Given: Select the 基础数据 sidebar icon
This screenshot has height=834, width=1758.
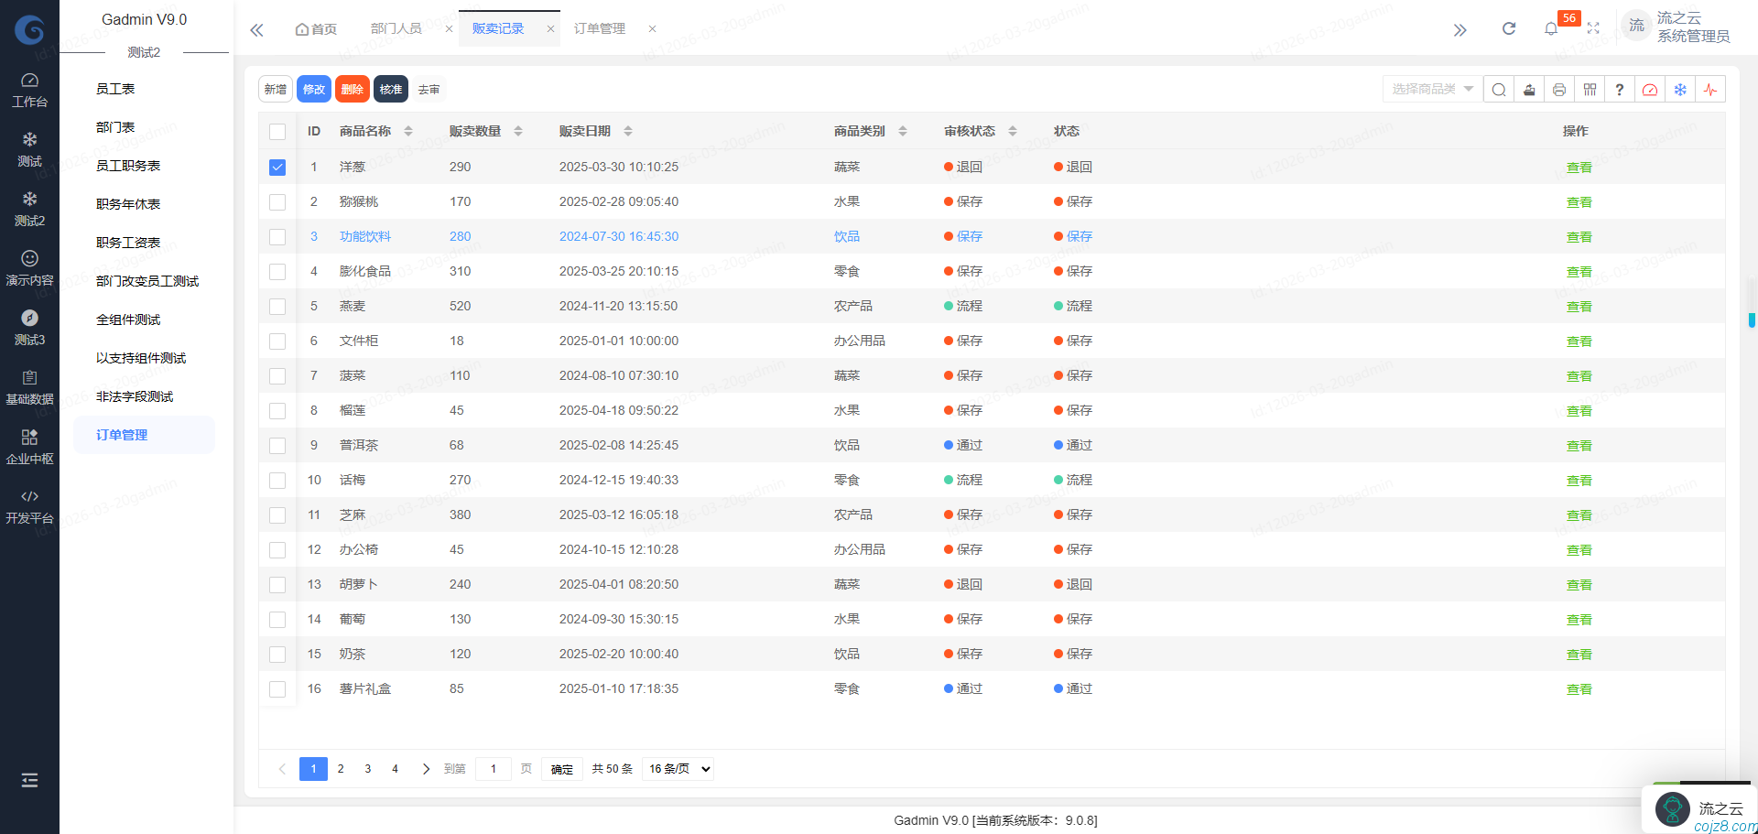Looking at the screenshot, I should pos(29,385).
